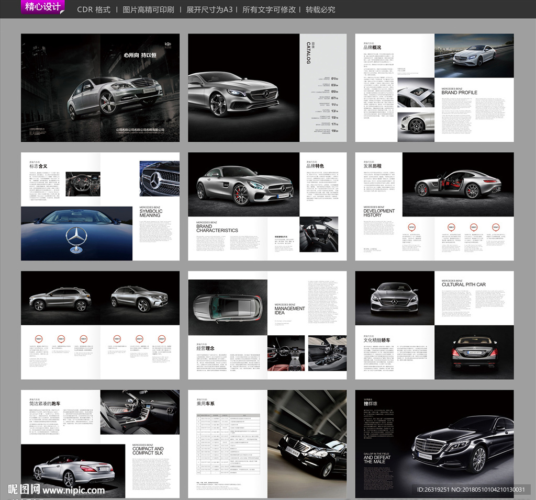Open the steering wheel interior photo
The height and width of the screenshot is (500, 536).
point(83,184)
